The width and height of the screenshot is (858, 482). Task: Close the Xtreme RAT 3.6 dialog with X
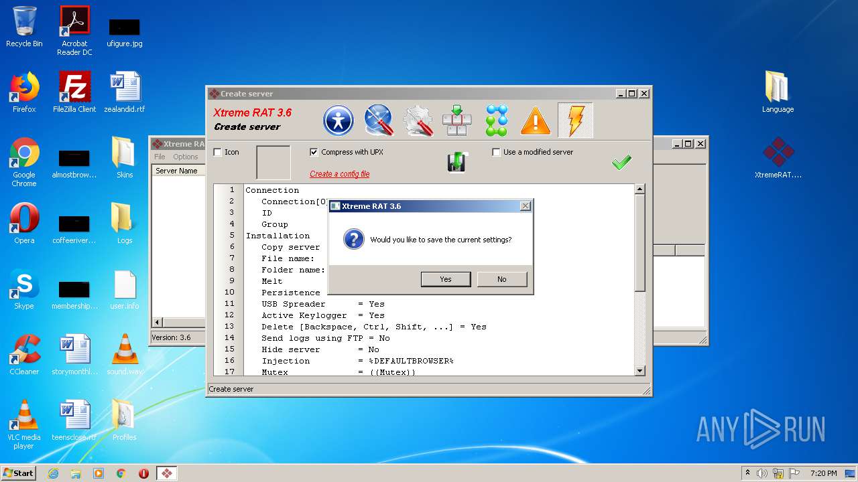click(x=525, y=206)
